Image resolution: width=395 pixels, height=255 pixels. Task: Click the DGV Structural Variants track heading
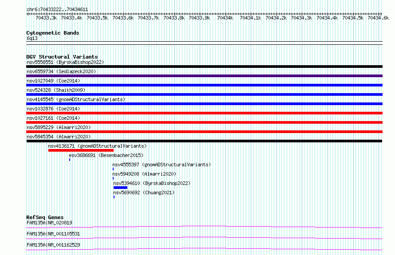point(62,57)
